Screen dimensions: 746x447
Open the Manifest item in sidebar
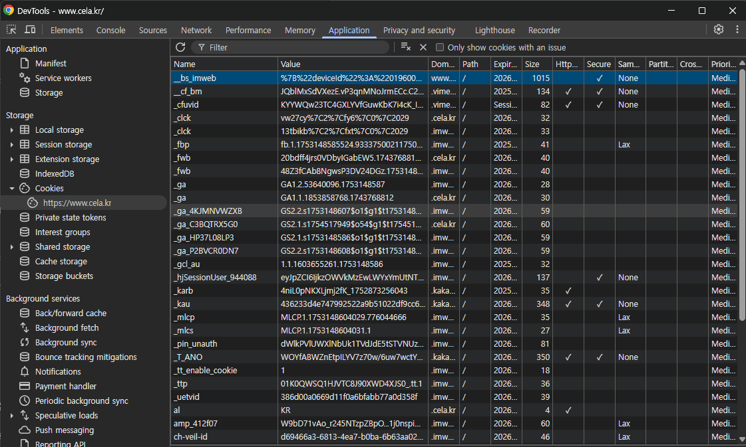coord(51,64)
